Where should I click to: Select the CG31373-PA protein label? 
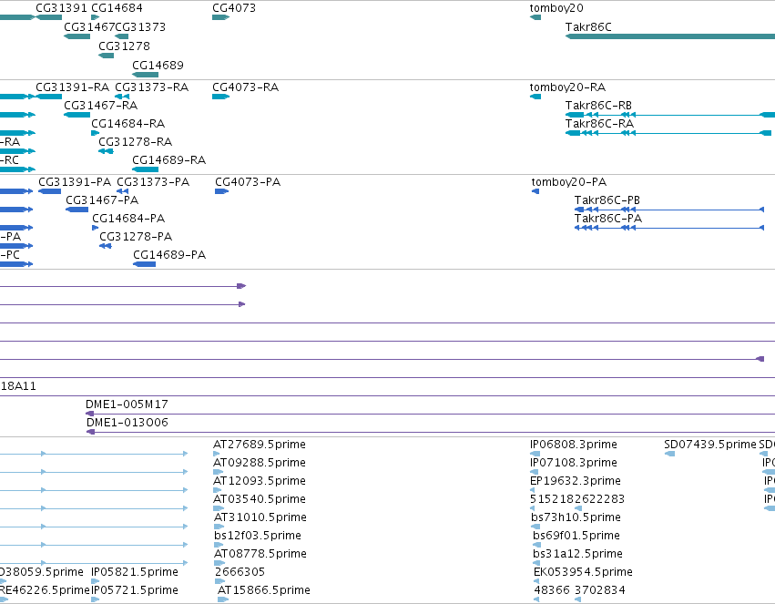[x=153, y=182]
